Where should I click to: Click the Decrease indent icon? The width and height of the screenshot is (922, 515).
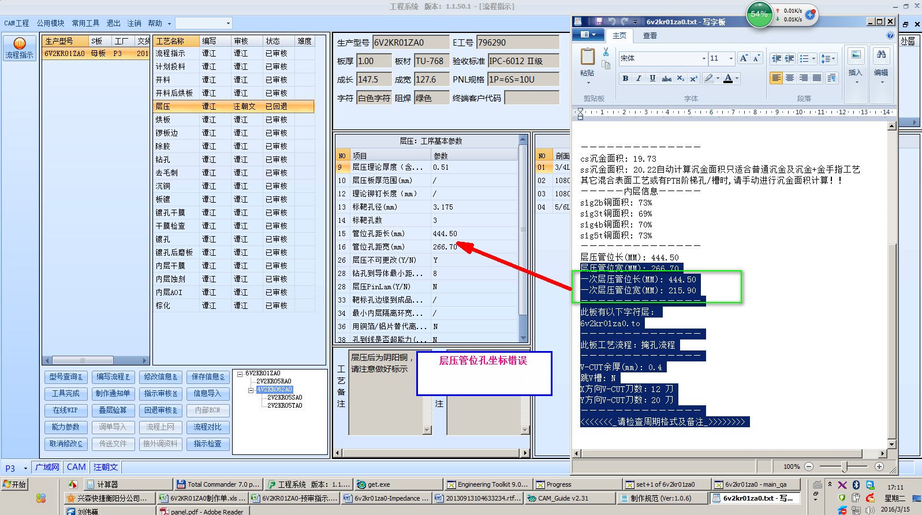776,59
